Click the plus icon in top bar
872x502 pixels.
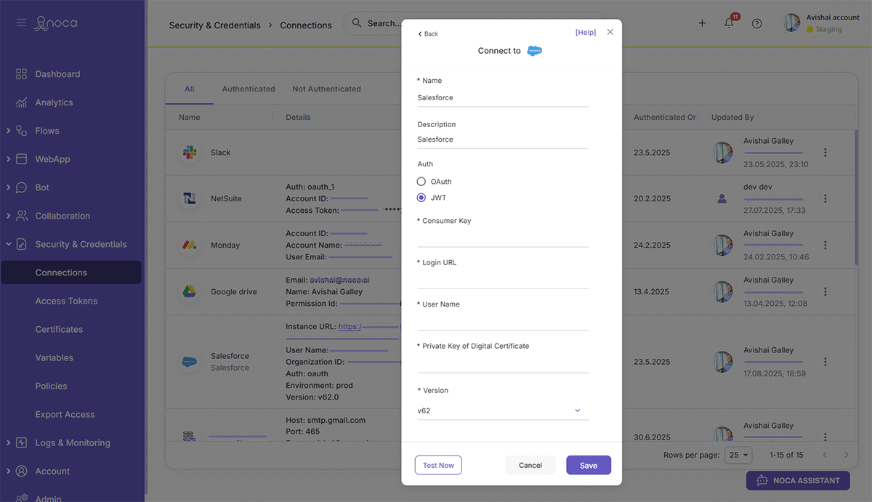pos(702,23)
